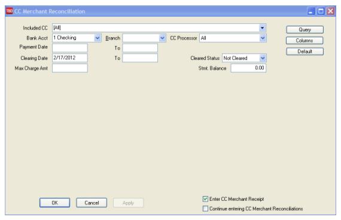Open the Bank Acct dropdown arrow

click(x=98, y=38)
